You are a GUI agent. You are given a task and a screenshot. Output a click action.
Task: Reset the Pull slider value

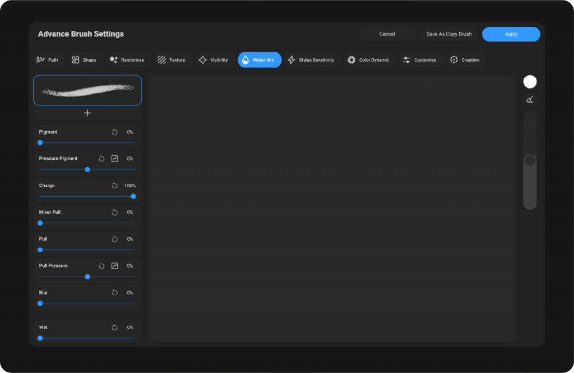click(114, 240)
